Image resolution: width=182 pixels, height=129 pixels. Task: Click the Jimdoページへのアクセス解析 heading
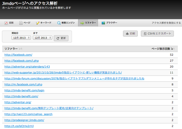point(30,3)
